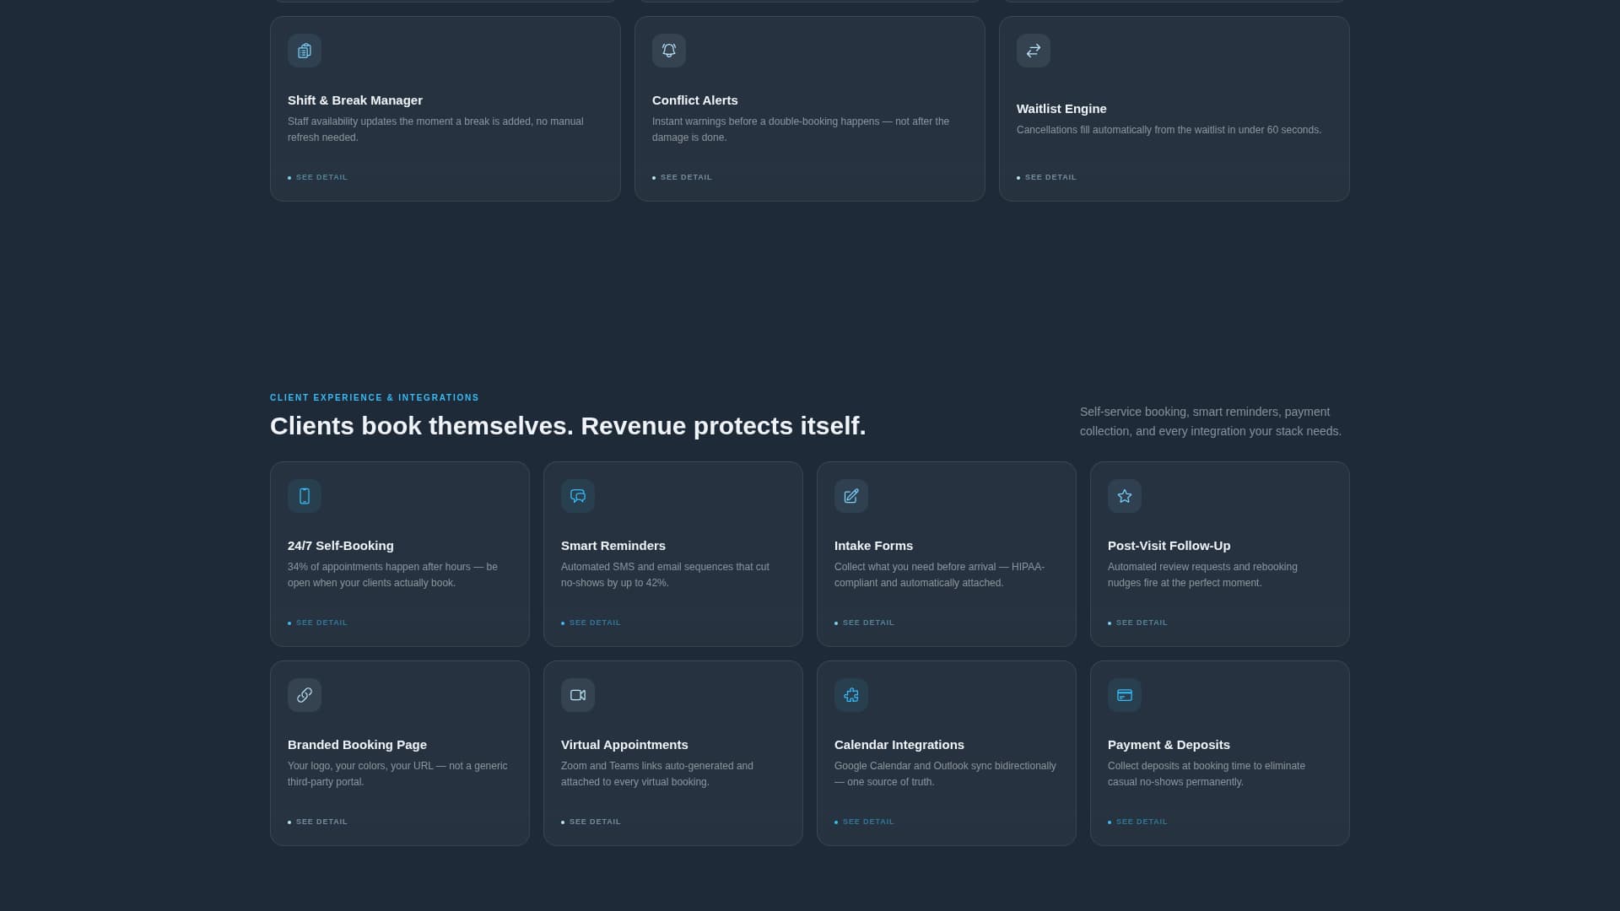Open See Detail for Calendar Integrations
The width and height of the screenshot is (1620, 911).
point(865,822)
